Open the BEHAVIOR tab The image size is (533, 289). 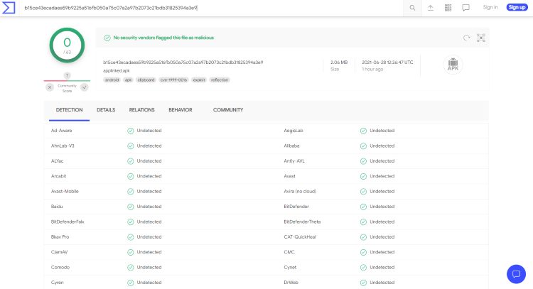point(181,110)
